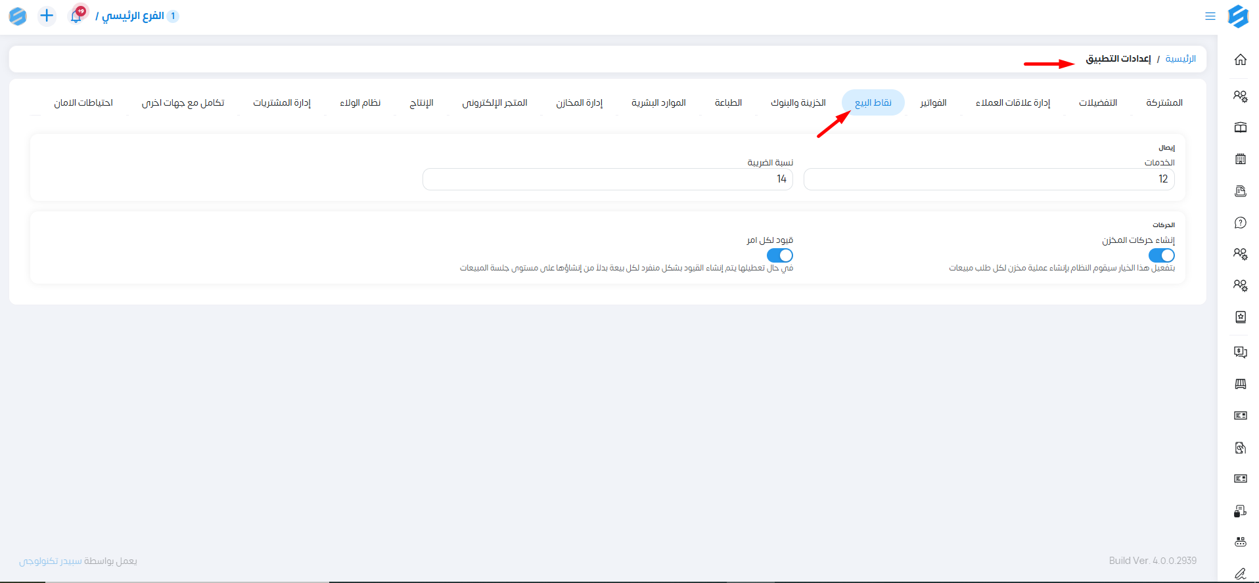Image resolution: width=1259 pixels, height=583 pixels.
Task: Click the نسبة الضريبة input field
Action: [607, 179]
